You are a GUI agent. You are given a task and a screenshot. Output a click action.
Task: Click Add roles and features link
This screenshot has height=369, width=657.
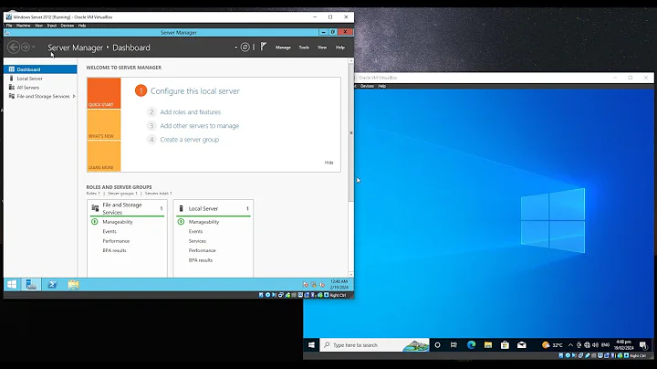point(190,112)
